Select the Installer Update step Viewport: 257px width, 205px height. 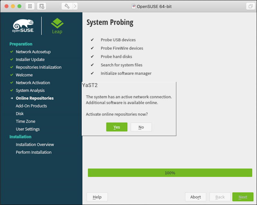click(30, 59)
